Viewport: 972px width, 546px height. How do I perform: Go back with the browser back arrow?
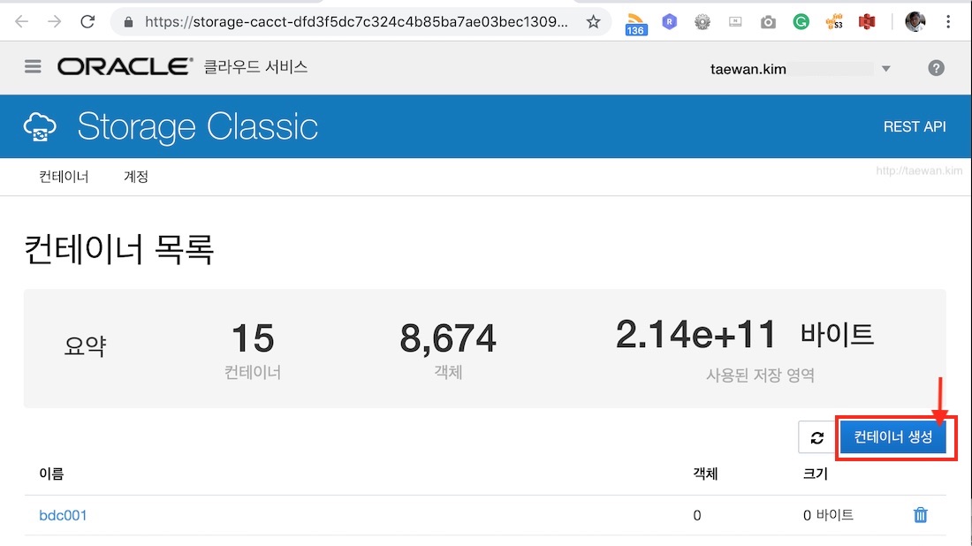point(22,22)
